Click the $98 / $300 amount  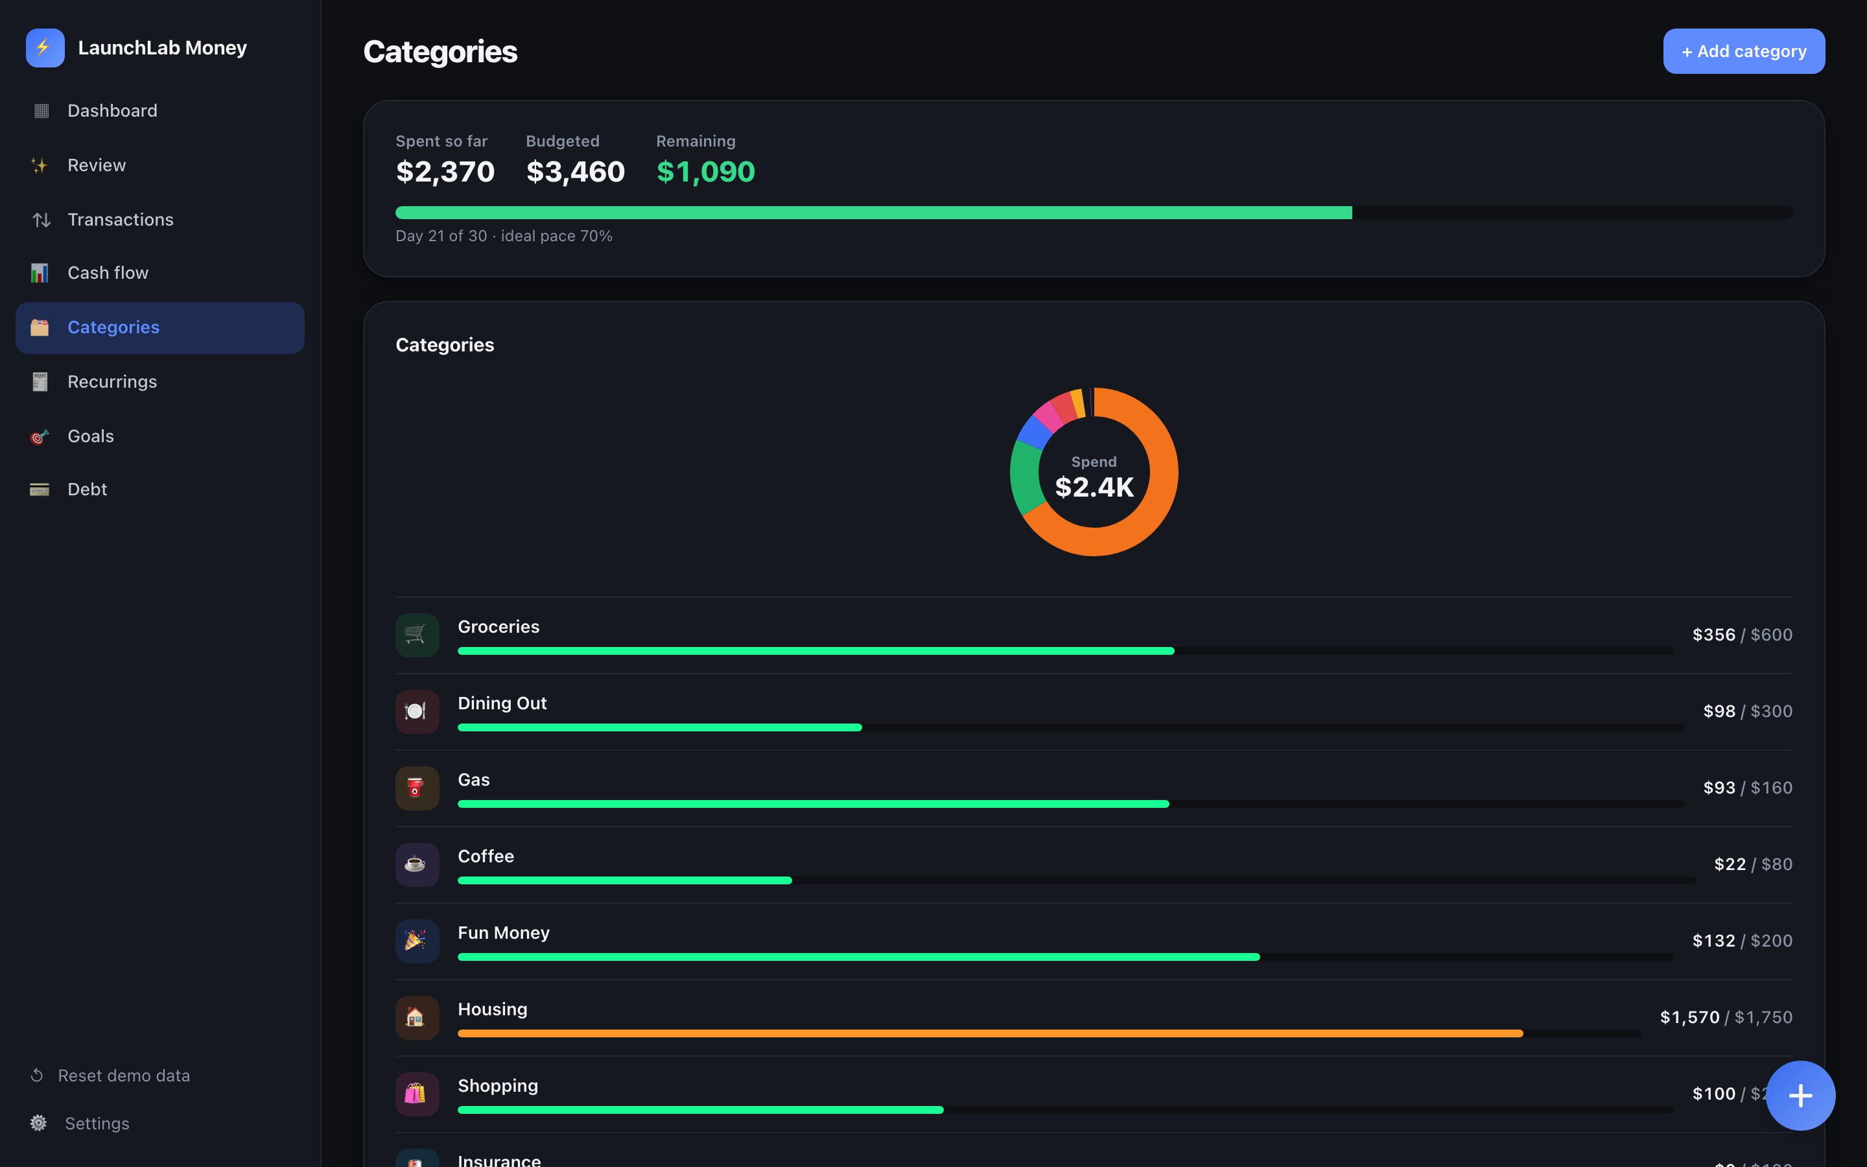click(x=1748, y=712)
